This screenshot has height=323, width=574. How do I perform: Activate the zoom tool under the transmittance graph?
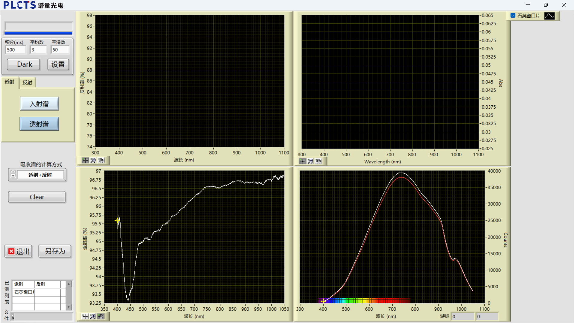tap(93, 316)
